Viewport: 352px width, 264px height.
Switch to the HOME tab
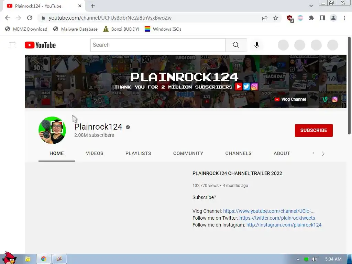(57, 153)
